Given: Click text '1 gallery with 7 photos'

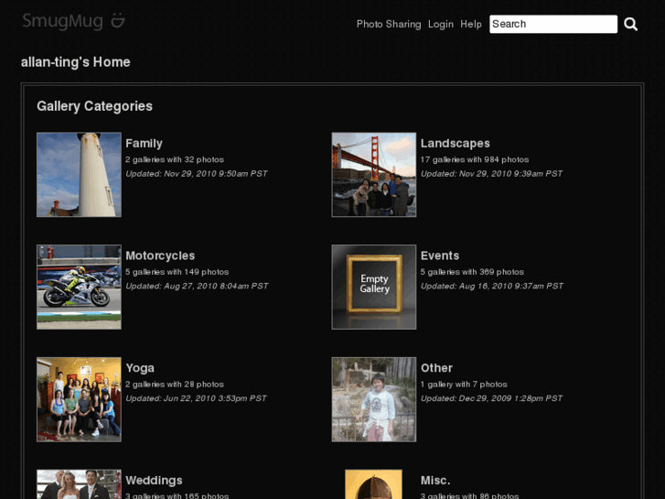Looking at the screenshot, I should [464, 385].
